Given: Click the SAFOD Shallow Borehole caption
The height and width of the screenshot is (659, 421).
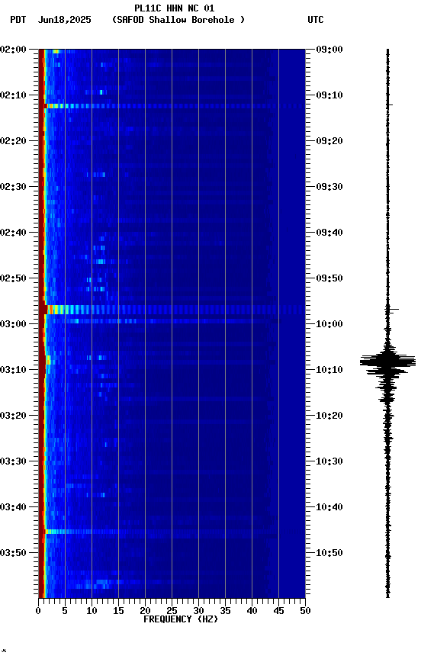Looking at the screenshot, I should pos(178,20).
